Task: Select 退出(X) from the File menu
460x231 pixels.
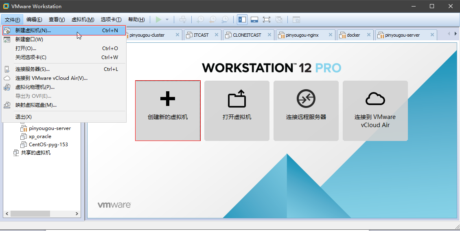Action: 64,117
